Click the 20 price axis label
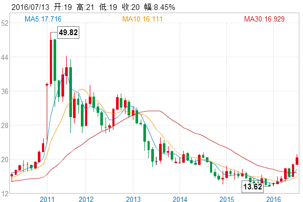The height and width of the screenshot is (202, 303). click(x=5, y=160)
